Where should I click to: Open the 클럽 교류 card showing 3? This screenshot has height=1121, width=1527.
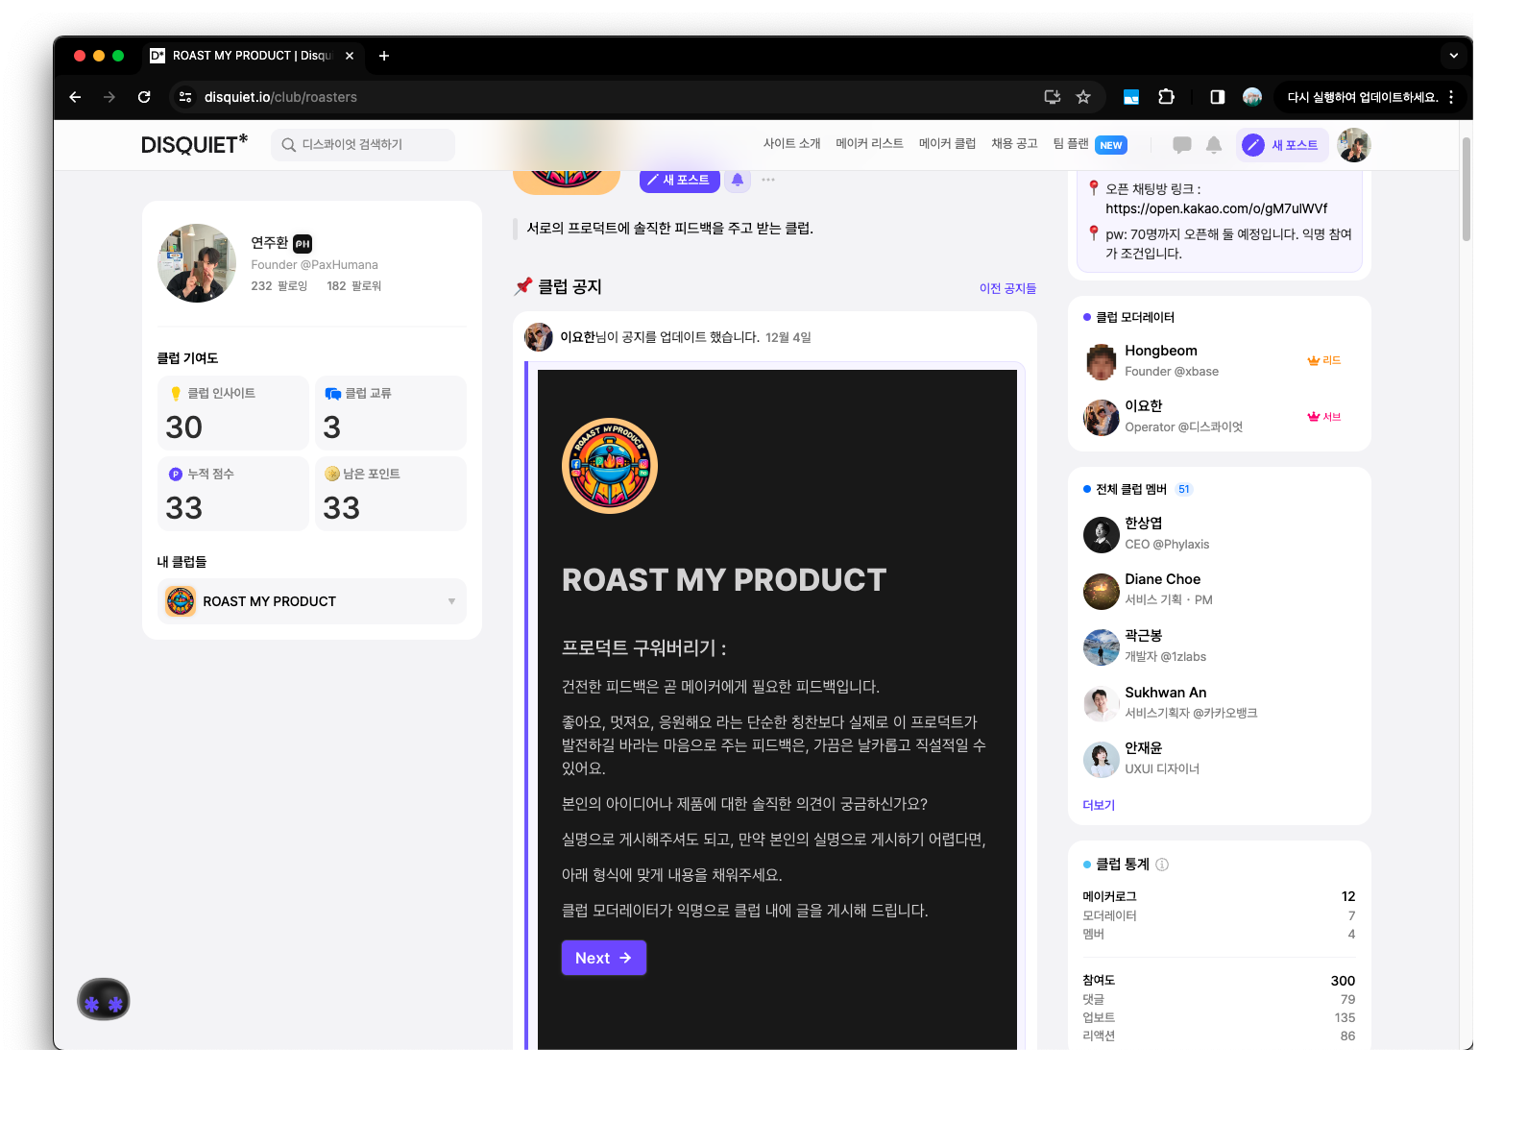[391, 413]
